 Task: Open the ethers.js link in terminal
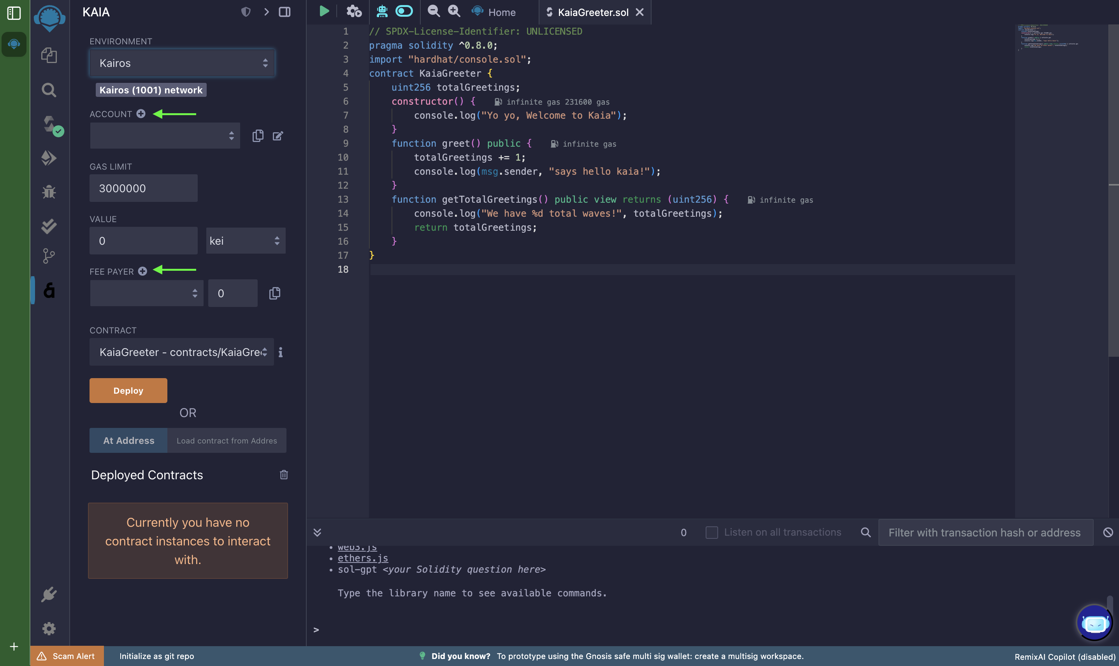point(363,558)
